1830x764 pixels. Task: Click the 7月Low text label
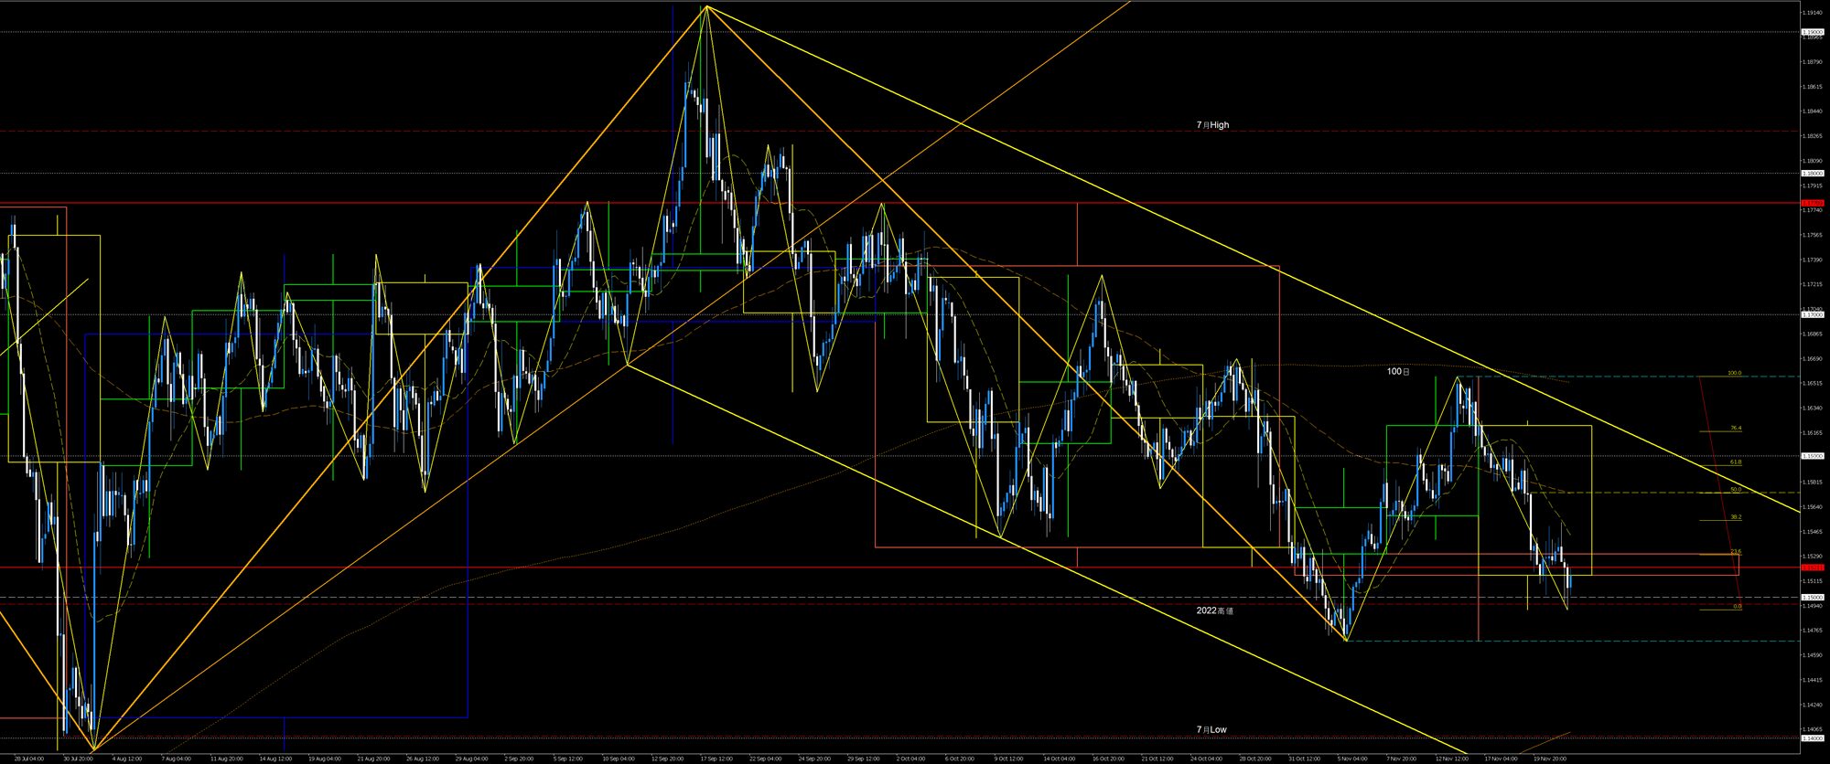point(1211,729)
